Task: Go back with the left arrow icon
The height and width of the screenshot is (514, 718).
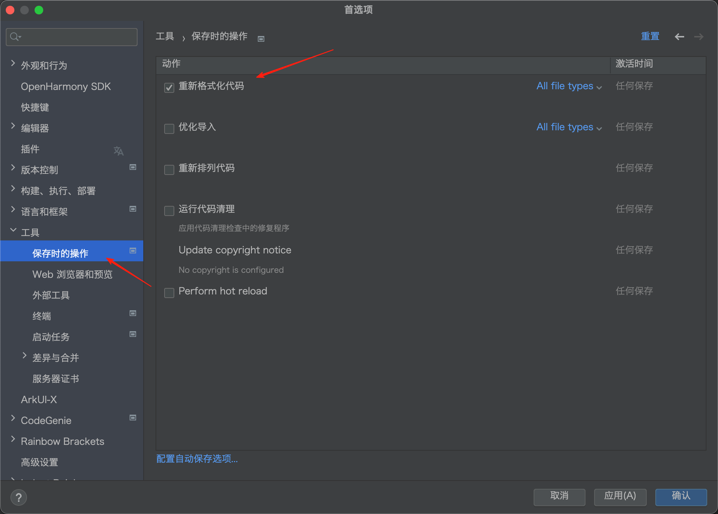Action: click(x=679, y=37)
